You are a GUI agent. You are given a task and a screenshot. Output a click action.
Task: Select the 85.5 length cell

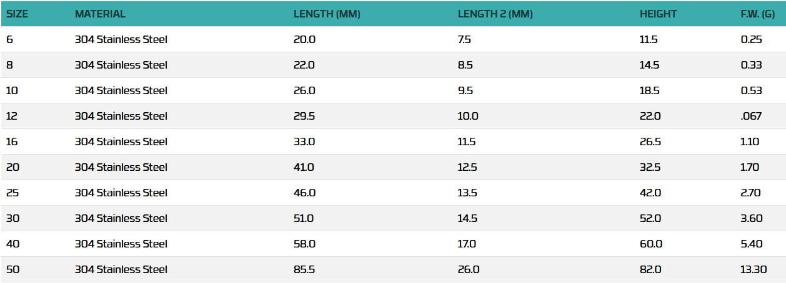304,270
